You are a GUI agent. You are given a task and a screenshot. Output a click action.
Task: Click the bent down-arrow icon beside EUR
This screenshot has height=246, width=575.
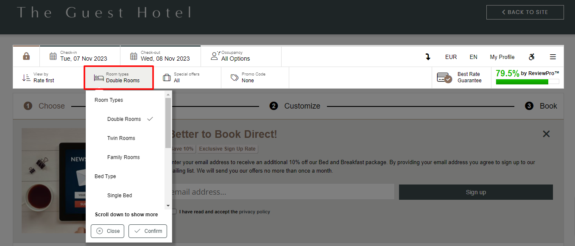point(428,57)
